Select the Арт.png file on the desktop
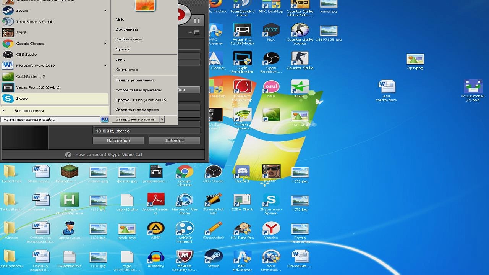Image resolution: width=489 pixels, height=275 pixels. pyautogui.click(x=415, y=61)
